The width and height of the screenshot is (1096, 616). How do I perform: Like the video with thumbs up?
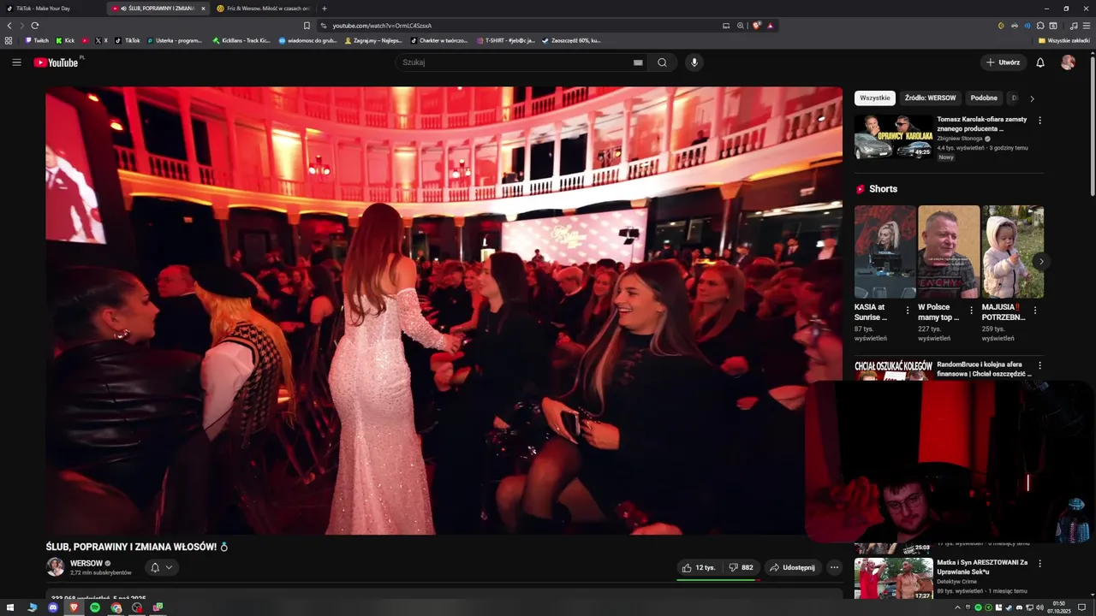coord(699,567)
